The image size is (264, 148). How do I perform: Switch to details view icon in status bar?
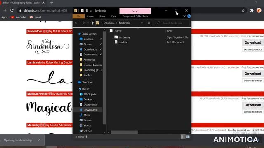182,137
